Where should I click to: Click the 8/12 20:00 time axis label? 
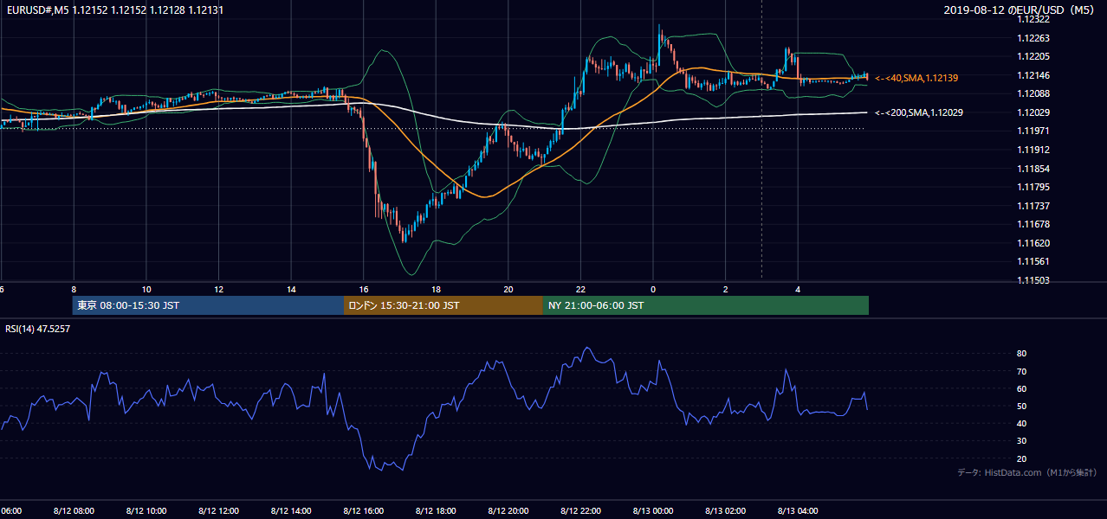click(508, 511)
